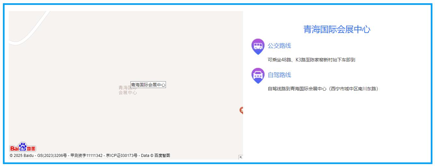
Task: Open the 公交路线 heading
Action: [x=279, y=46]
